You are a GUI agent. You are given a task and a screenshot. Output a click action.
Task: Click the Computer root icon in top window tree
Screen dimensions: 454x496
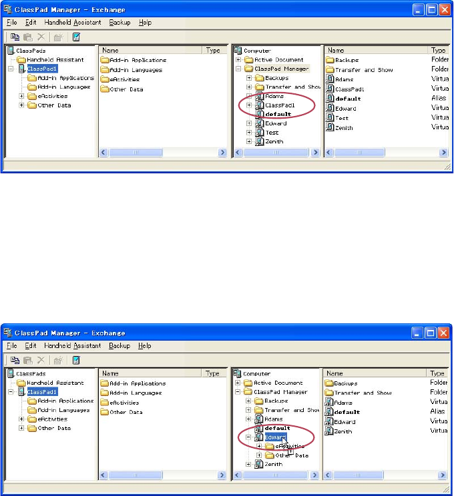click(238, 50)
